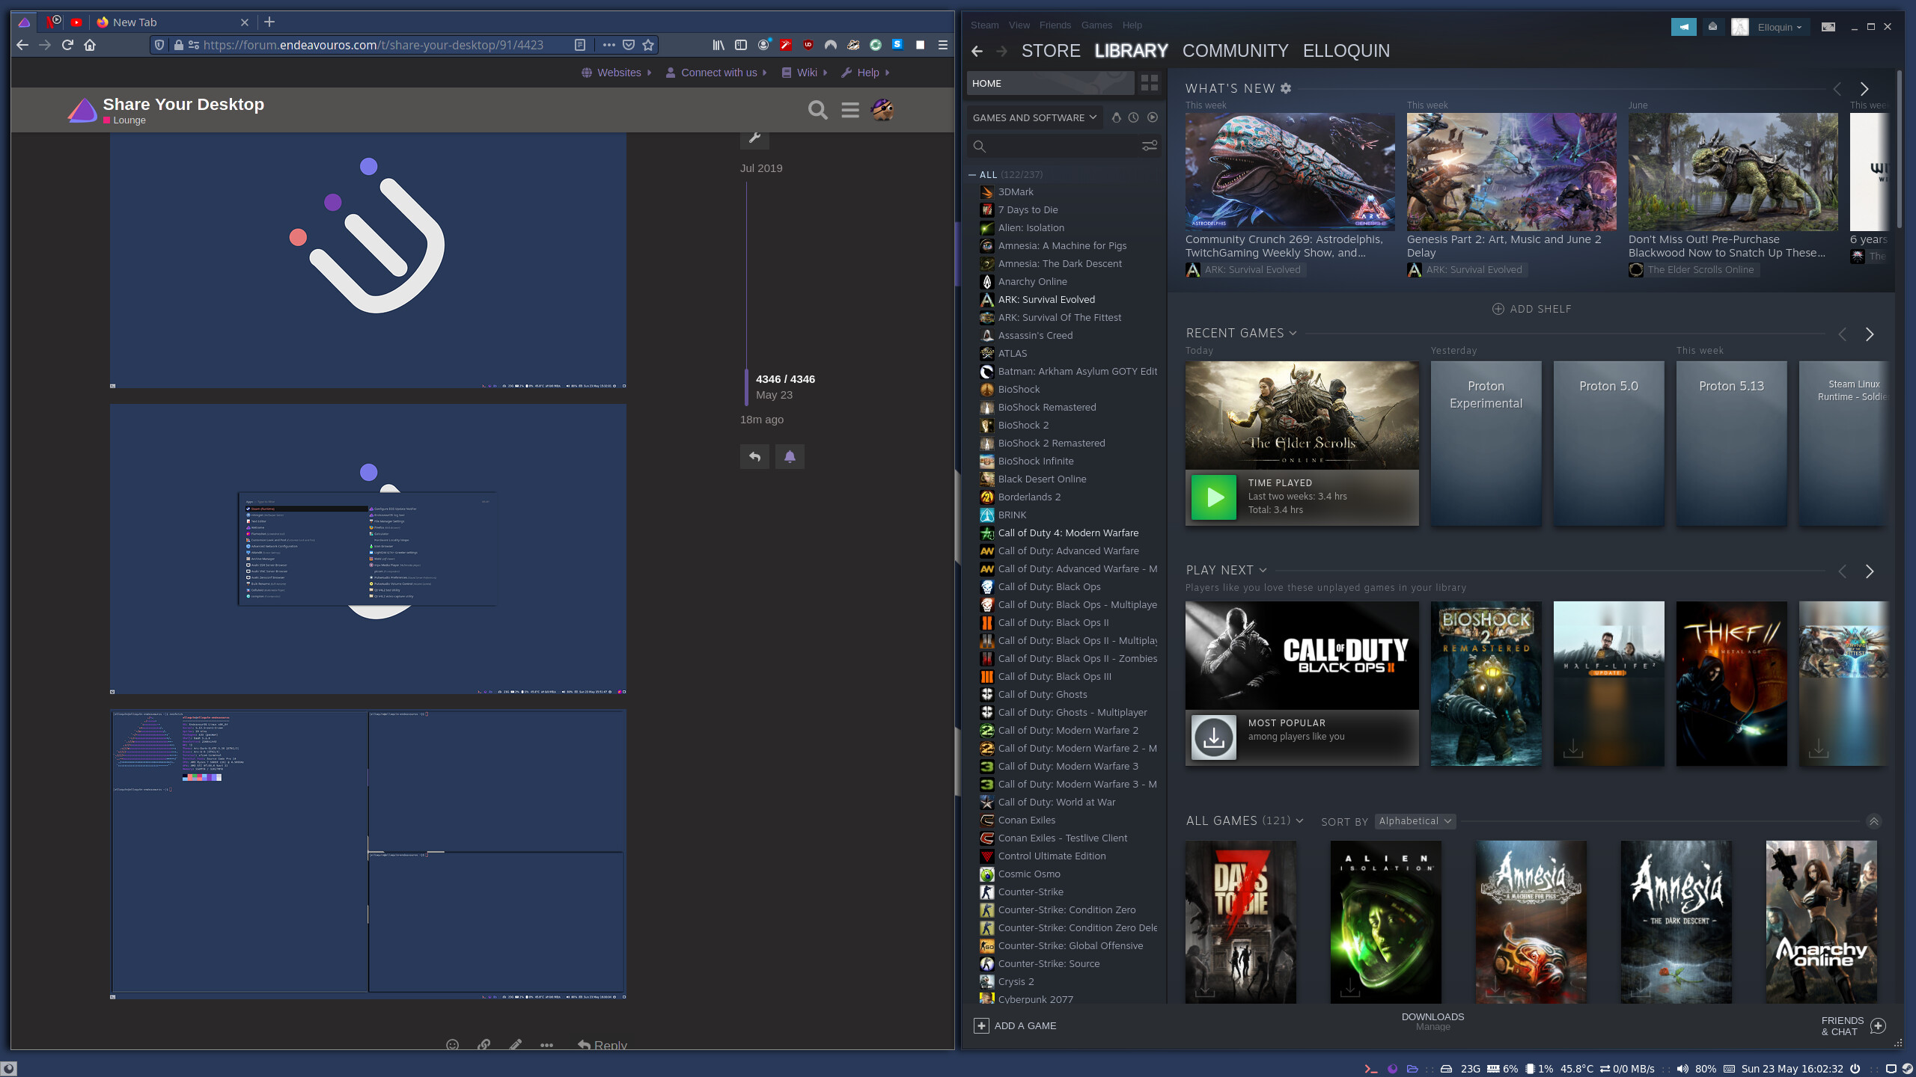Image resolution: width=1916 pixels, height=1077 pixels.
Task: Open Firefox hamburger menu
Action: tap(943, 45)
